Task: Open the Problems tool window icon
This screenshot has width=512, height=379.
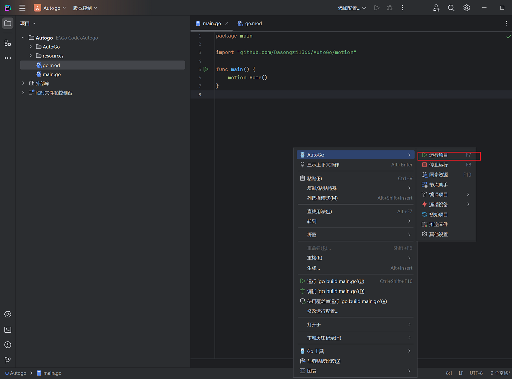Action: tap(8, 345)
